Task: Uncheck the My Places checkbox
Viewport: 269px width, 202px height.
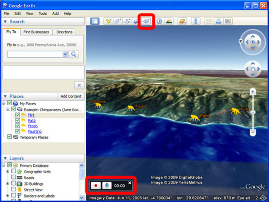Action: 9,103
